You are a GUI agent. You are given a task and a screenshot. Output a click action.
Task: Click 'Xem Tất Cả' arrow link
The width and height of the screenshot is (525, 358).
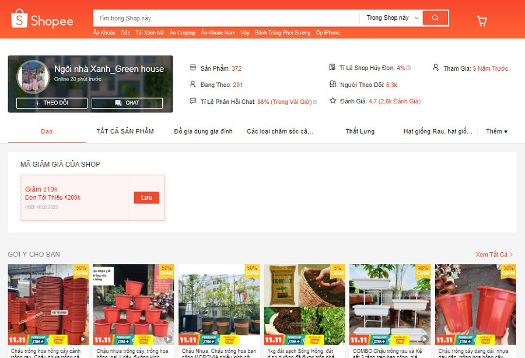pyautogui.click(x=494, y=255)
